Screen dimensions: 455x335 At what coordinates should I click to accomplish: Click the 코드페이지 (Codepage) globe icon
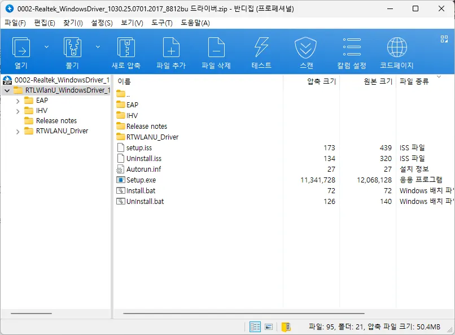[397, 47]
